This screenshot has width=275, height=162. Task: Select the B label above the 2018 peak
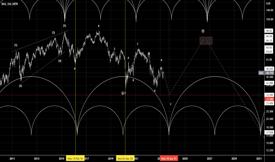(99, 26)
